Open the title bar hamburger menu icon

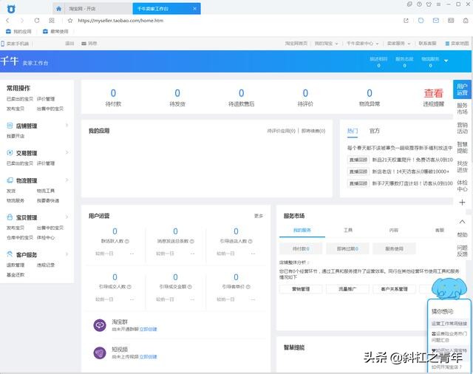438,4
